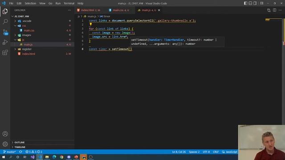Open the Terminal menu

pyautogui.click(x=69, y=3)
